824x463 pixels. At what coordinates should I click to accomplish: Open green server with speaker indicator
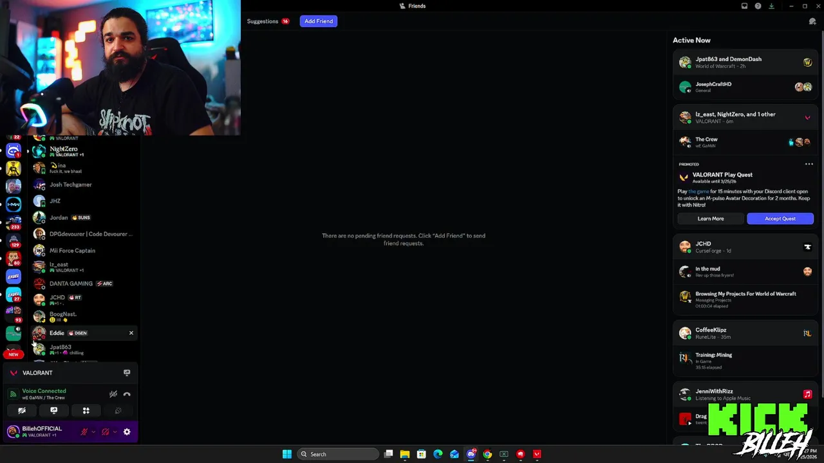(x=14, y=332)
